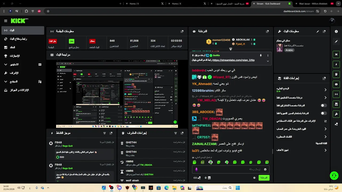Screen dimensions: 342x192
Task: Expand the pinned message chevron
Action: coord(268,61)
